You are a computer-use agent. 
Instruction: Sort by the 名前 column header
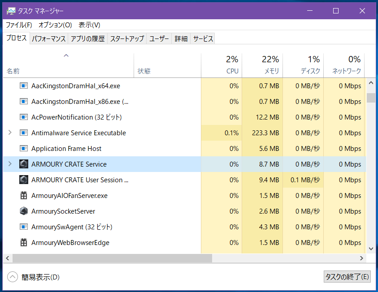[13, 71]
